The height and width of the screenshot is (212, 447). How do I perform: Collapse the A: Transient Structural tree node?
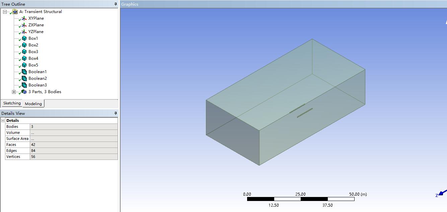click(5, 12)
